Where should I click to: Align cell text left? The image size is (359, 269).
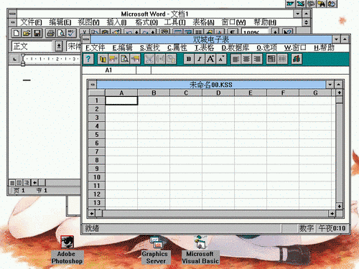click(236, 59)
